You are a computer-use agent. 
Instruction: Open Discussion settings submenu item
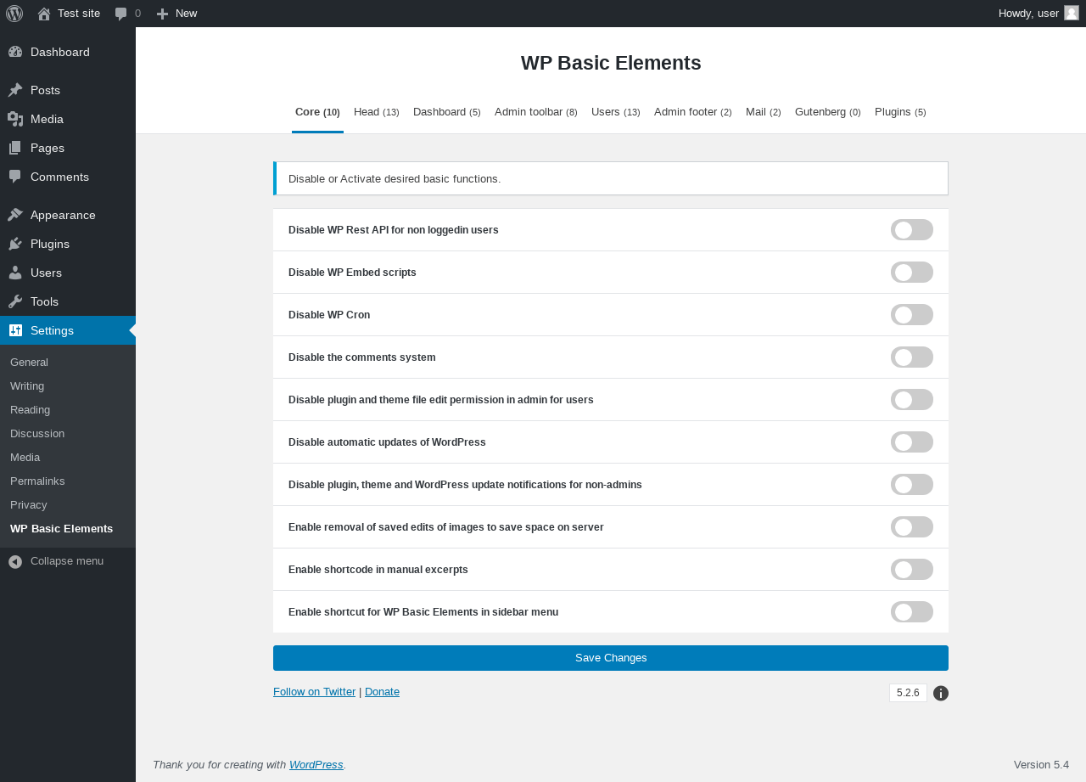pyautogui.click(x=68, y=434)
